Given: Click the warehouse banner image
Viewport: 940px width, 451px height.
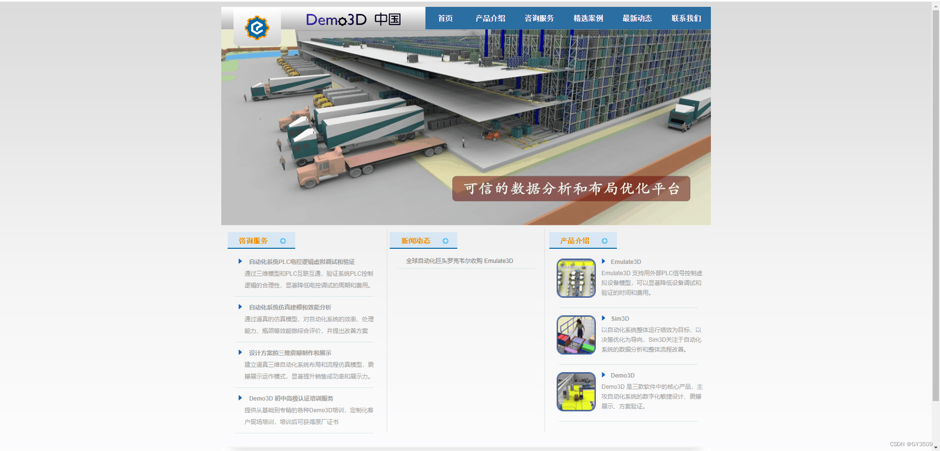Looking at the screenshot, I should point(466,127).
